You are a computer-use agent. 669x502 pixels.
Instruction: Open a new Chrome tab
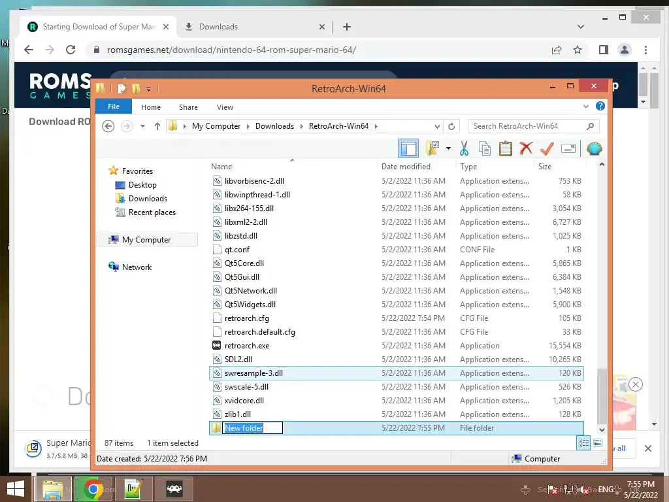point(347,27)
